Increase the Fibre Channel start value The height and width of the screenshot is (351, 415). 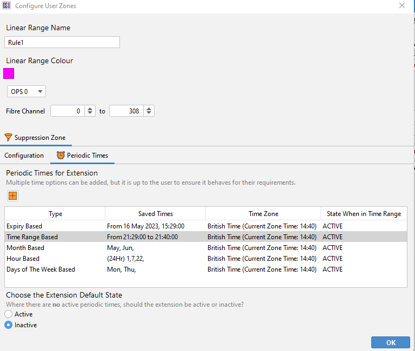[90, 109]
